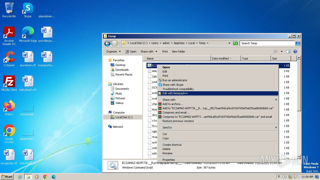Expand the Share with submenu
The width and height of the screenshot is (320, 180).
(x=218, y=100)
